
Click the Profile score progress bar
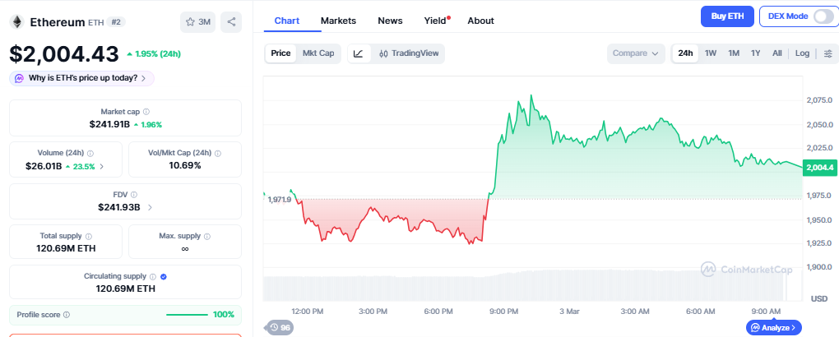tap(187, 315)
